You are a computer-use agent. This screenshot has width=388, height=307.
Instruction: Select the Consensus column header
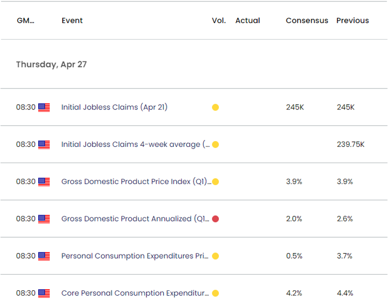tap(307, 21)
